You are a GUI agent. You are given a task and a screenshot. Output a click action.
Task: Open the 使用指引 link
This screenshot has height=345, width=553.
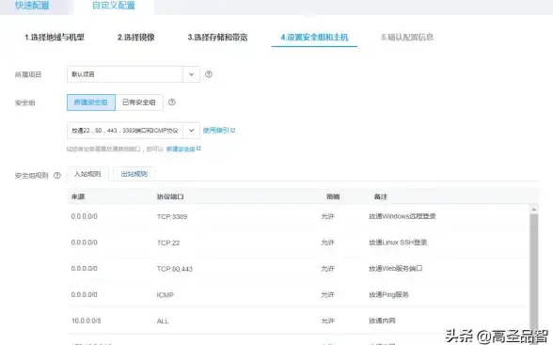click(219, 131)
